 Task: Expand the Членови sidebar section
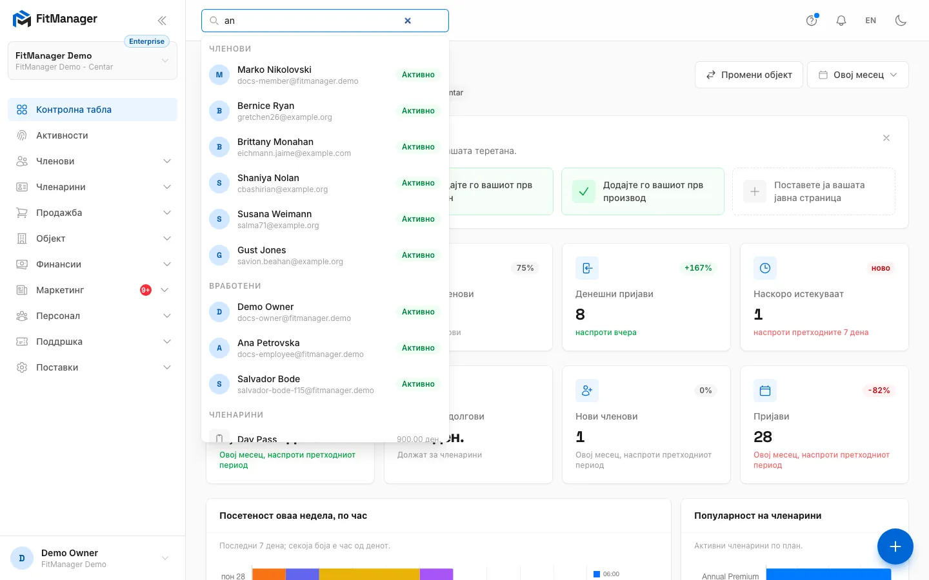[92, 161]
